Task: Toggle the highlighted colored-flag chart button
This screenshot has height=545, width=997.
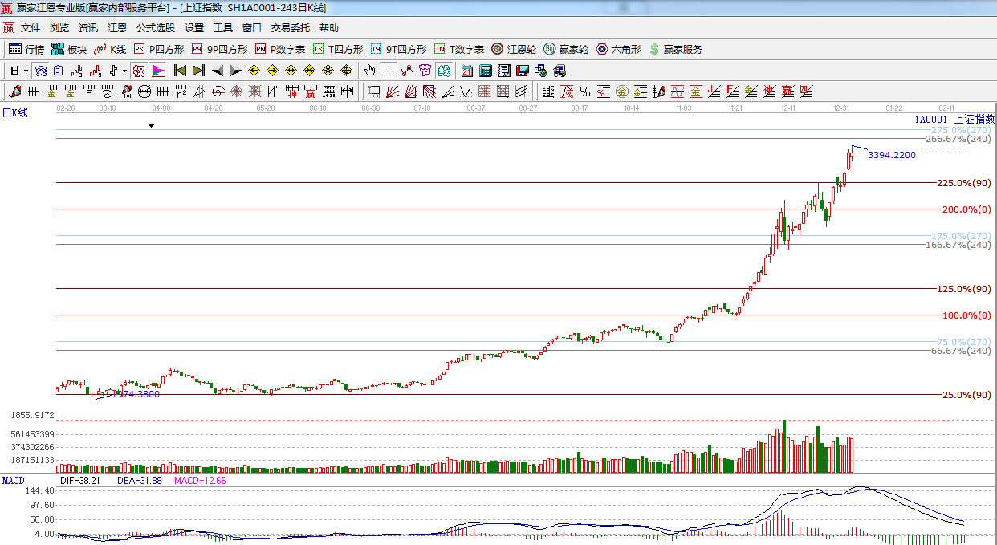Action: pyautogui.click(x=157, y=71)
